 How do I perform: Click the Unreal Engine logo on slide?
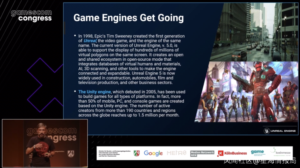pos(280,131)
